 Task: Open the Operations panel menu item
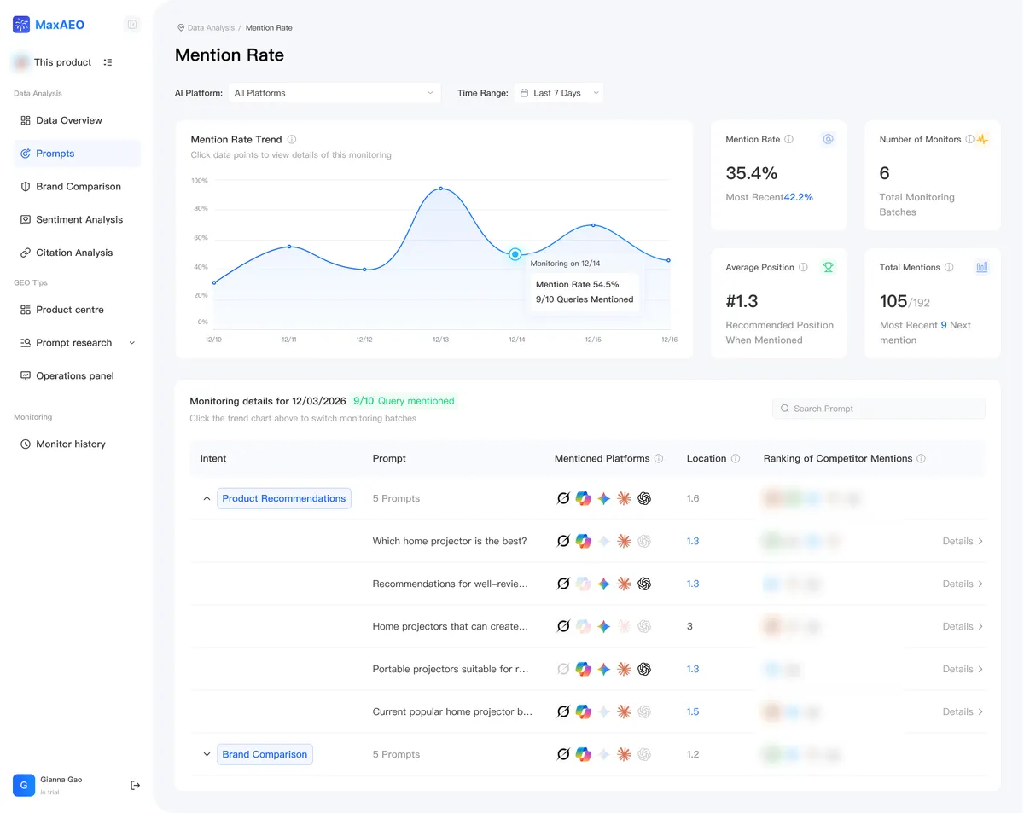coord(77,376)
